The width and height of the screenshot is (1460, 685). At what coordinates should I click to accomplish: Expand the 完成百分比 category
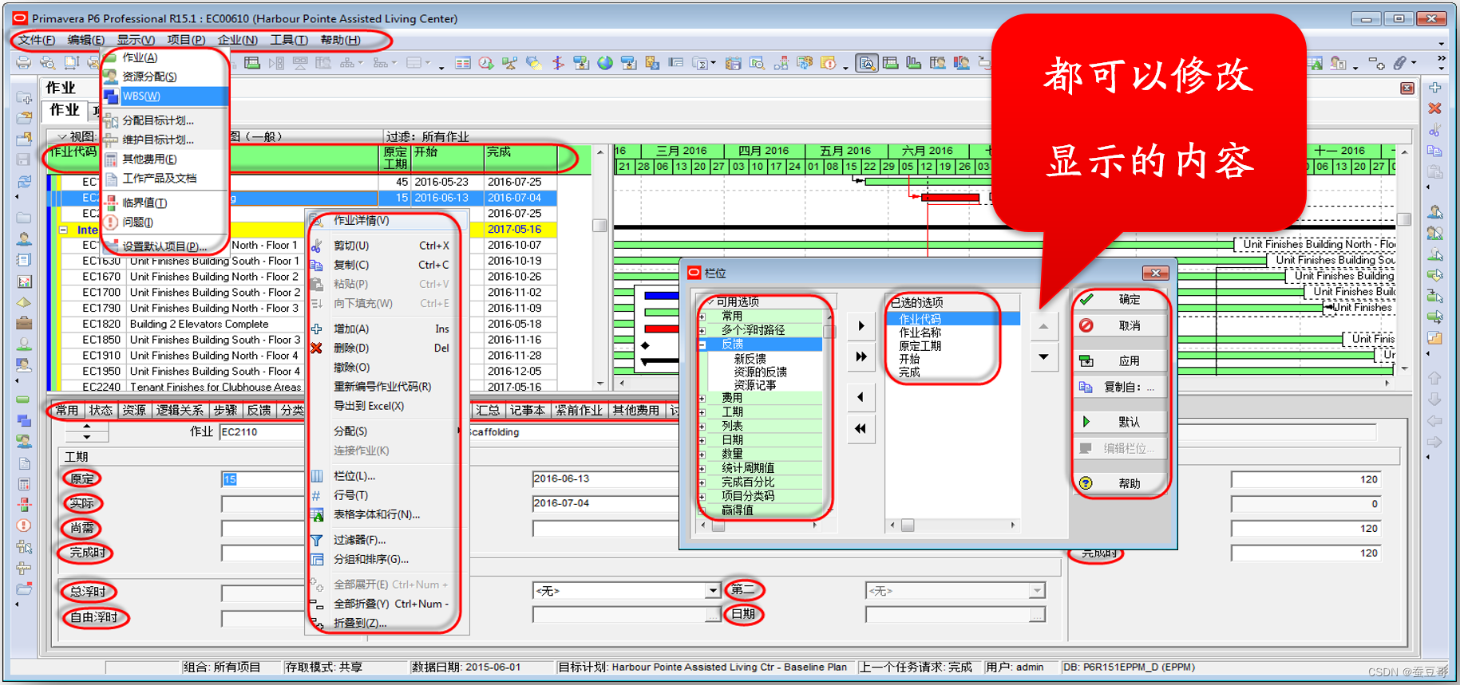tap(702, 482)
